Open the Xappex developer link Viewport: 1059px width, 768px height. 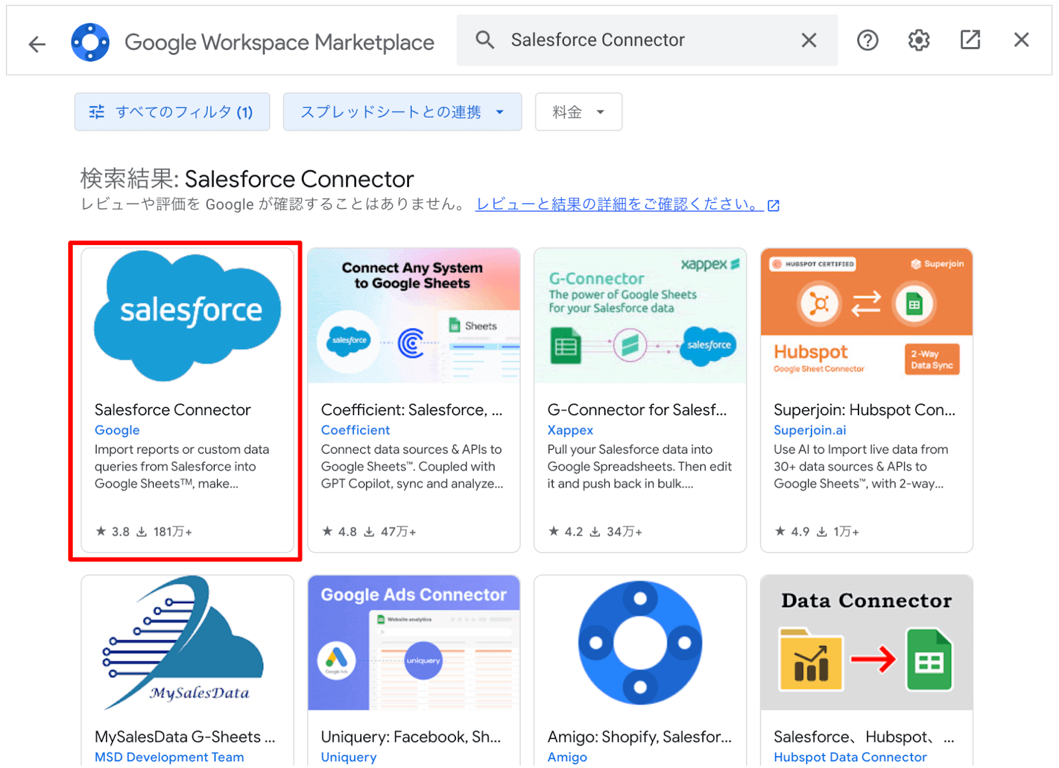pyautogui.click(x=570, y=430)
